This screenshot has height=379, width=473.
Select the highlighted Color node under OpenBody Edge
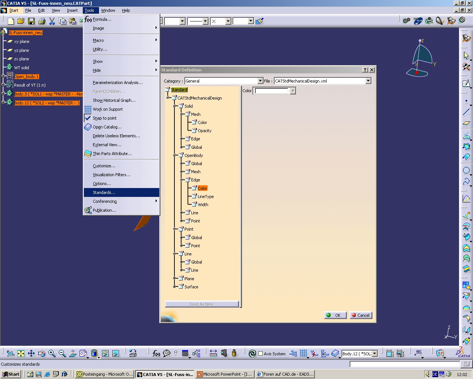tap(203, 188)
